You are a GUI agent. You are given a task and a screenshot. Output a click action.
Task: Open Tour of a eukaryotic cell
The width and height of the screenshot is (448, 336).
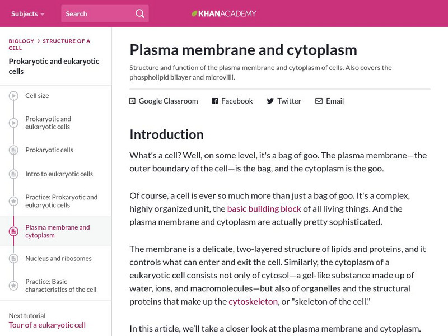click(48, 325)
